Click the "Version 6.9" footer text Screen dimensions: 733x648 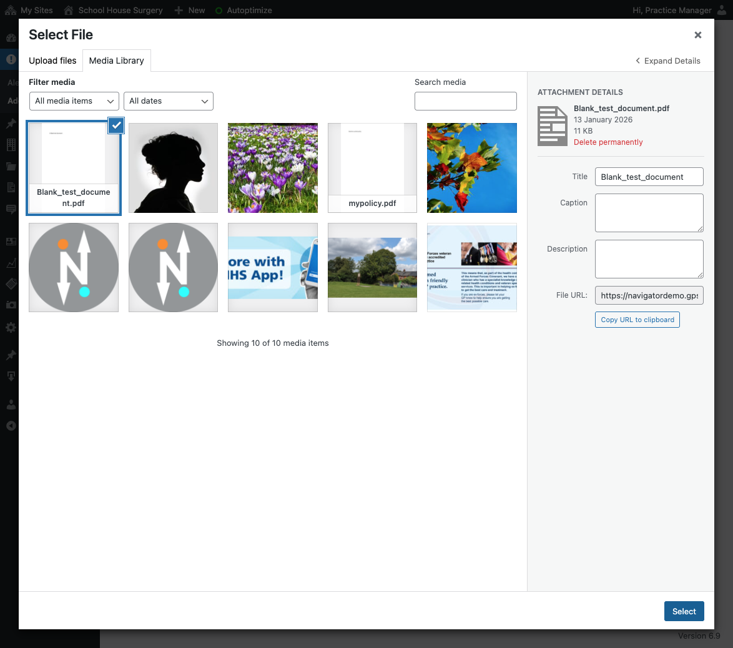[x=699, y=636]
